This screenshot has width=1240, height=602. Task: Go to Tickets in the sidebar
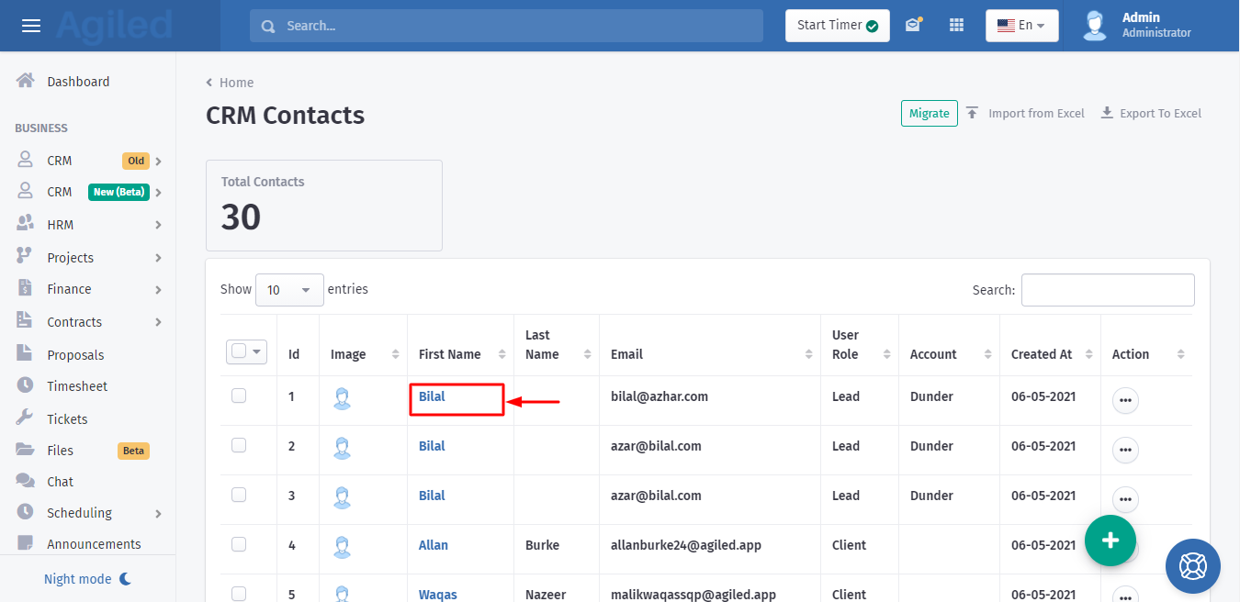tap(67, 419)
